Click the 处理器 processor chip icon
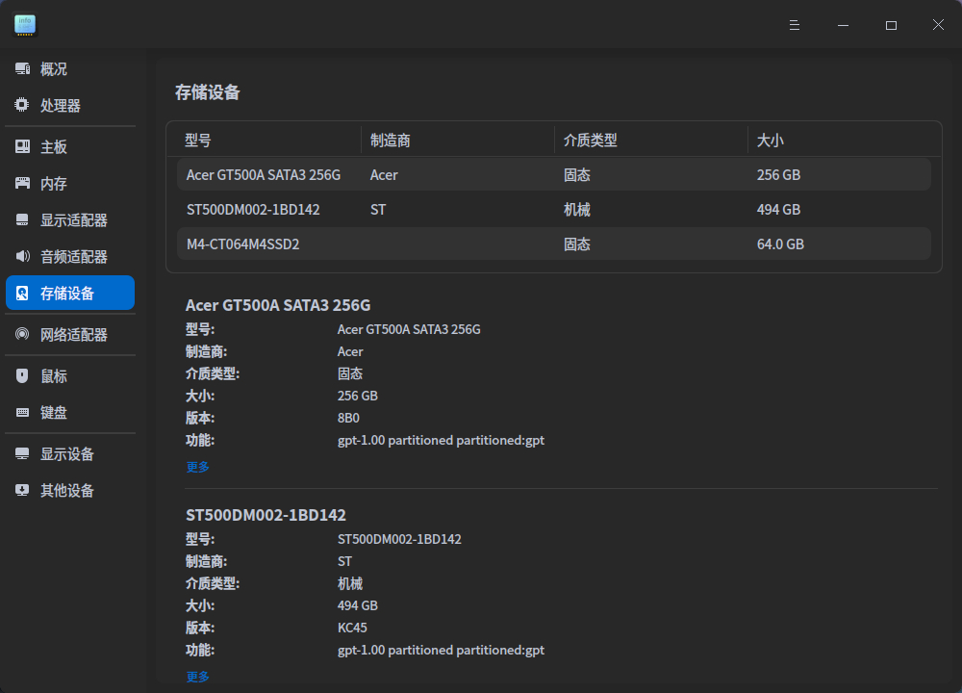 point(22,106)
